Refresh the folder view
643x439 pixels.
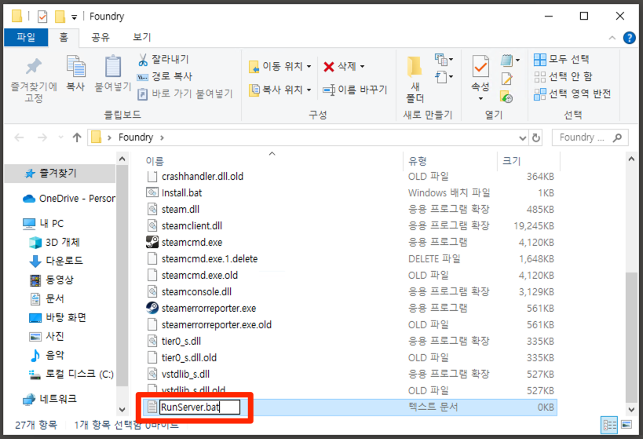536,138
